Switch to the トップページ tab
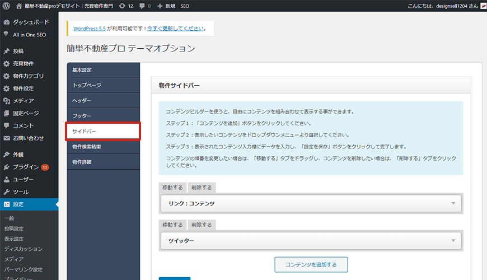This screenshot has width=487, height=280. [103, 85]
